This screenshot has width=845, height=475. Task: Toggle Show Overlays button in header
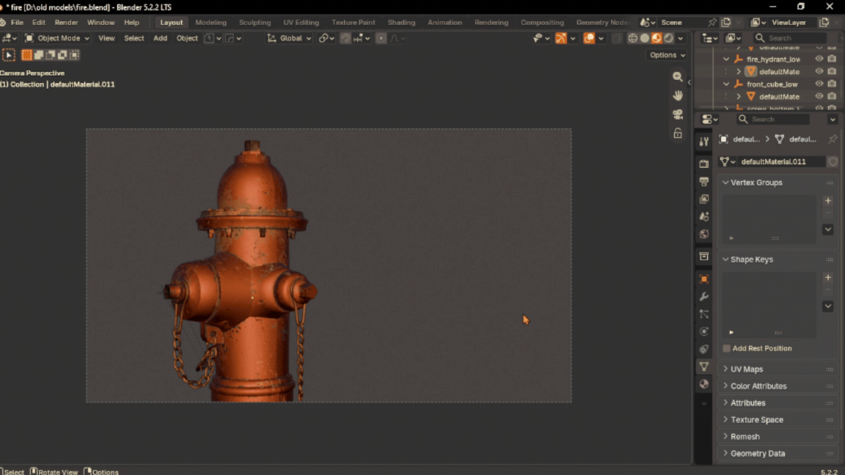tap(589, 38)
